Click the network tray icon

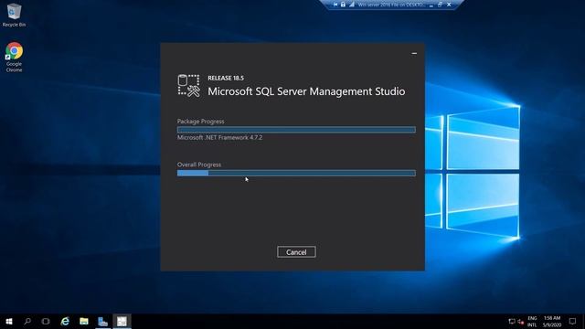[x=512, y=321]
